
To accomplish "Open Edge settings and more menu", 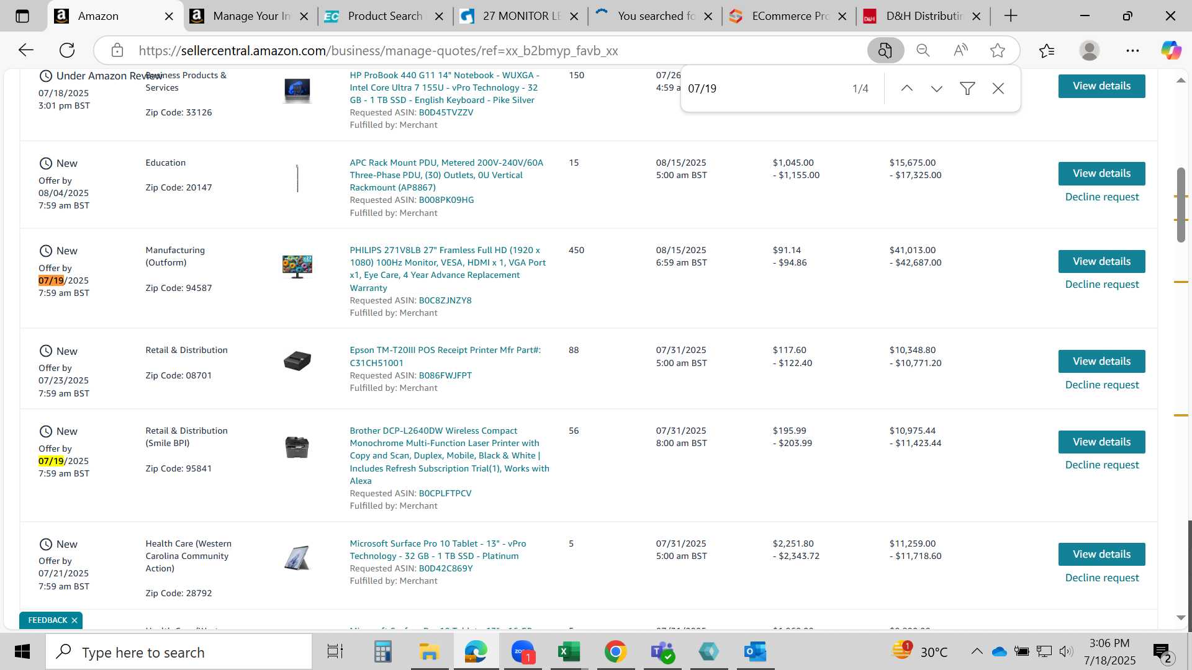I will point(1132,50).
